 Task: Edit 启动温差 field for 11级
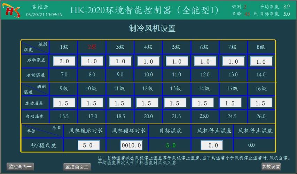[120, 103]
